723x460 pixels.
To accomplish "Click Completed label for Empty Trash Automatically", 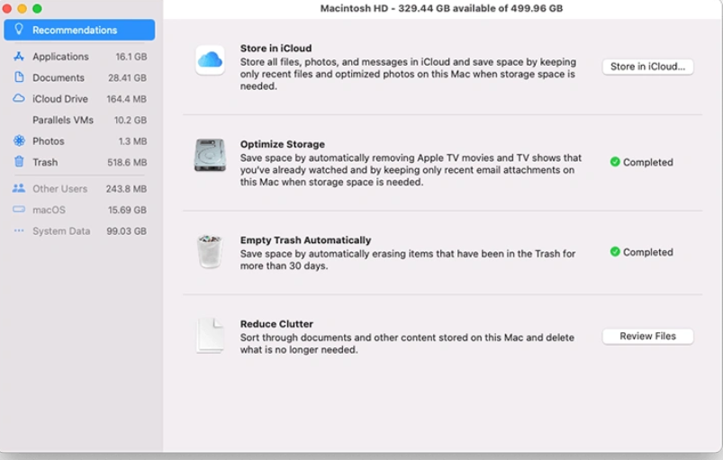I will click(648, 252).
